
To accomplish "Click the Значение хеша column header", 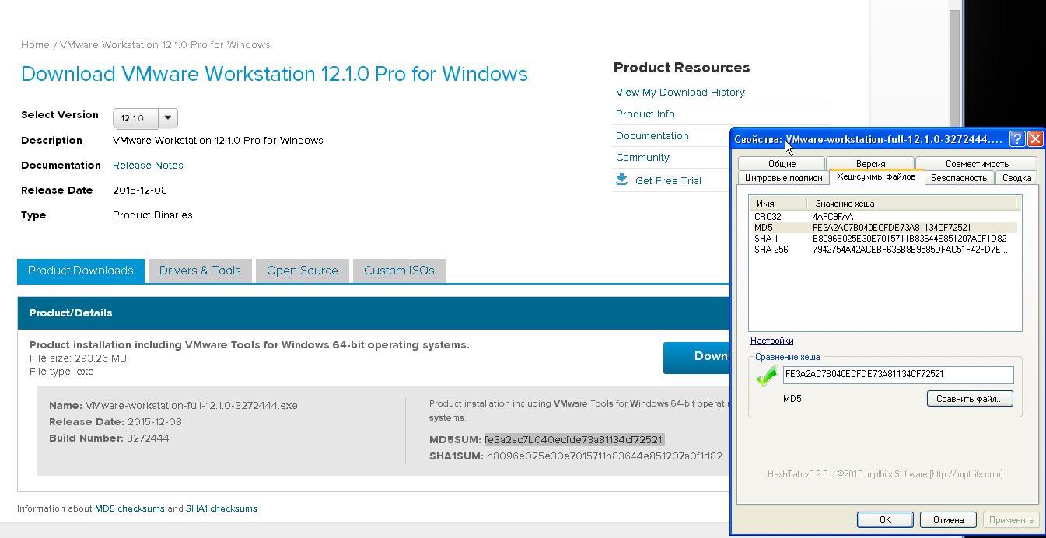I will tap(910, 204).
